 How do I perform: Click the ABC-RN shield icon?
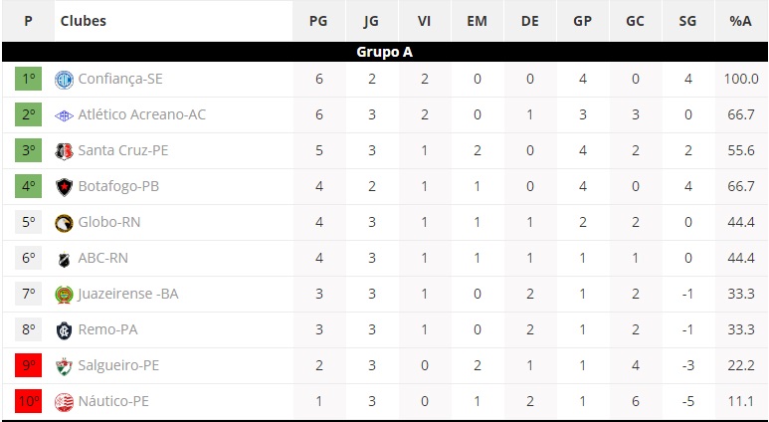click(x=64, y=259)
